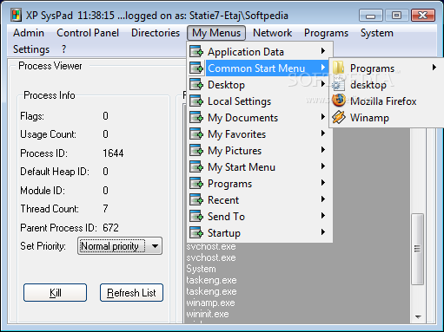Screen dimensions: 444x332
Task: Open the Admin menu
Action: [29, 33]
